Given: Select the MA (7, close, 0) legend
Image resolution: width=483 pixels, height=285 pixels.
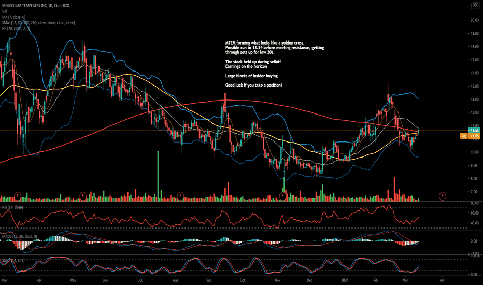Looking at the screenshot, I should (14, 17).
